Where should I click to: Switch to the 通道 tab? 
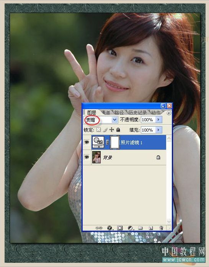point(105,112)
